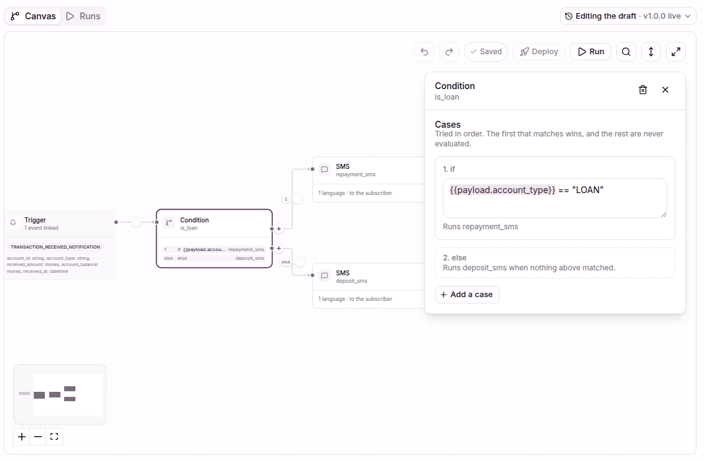Click the Deploy button
The image size is (704, 461).
(x=539, y=52)
